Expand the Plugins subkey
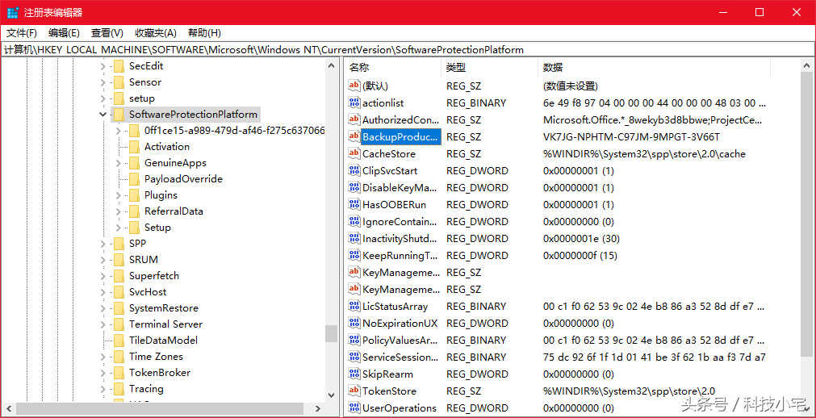This screenshot has height=418, width=816. point(119,195)
